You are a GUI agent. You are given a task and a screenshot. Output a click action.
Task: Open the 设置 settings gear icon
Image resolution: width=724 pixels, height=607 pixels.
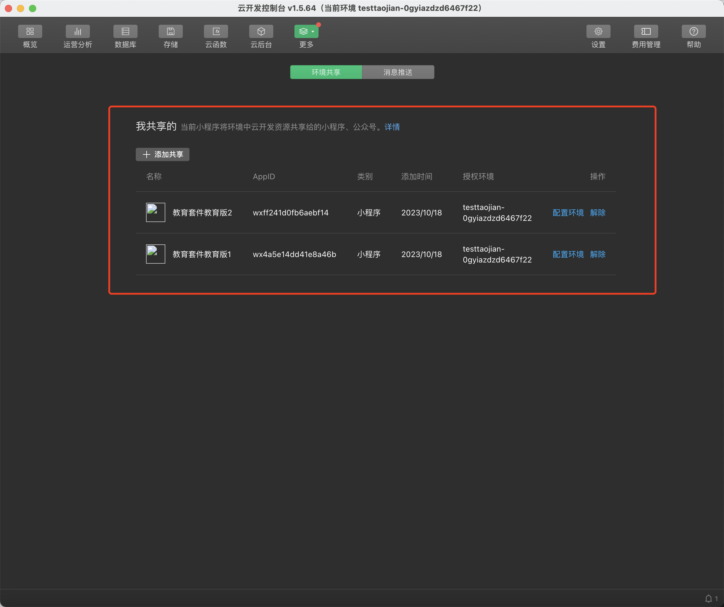click(598, 32)
